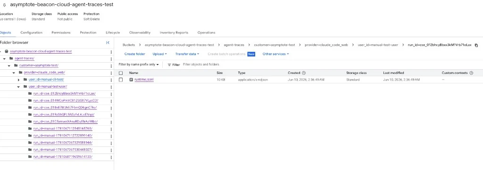The image size is (483, 170).
Task: Switch to the Lifecycle tab
Action: pos(113,32)
